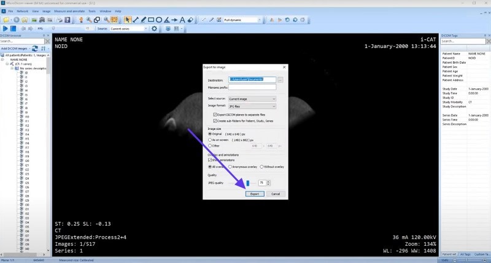
Task: Click the FPS slider handle
Action: (x=53, y=28)
